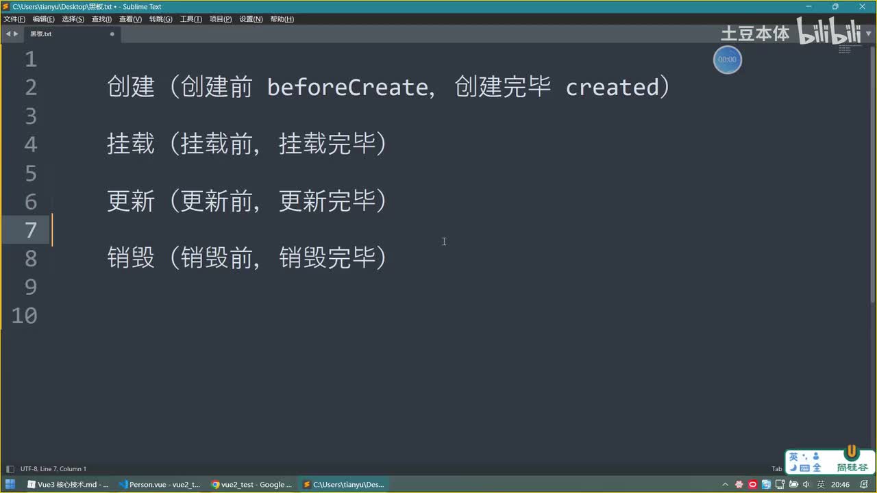Open the 项目(P) menu
The image size is (877, 493).
click(220, 19)
